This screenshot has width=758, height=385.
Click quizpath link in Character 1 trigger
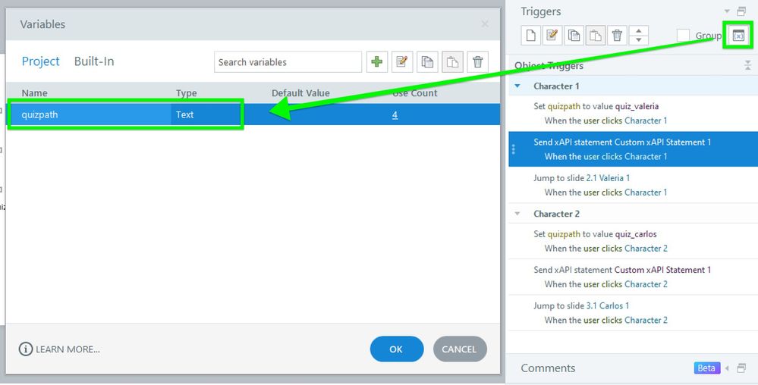[x=564, y=106]
